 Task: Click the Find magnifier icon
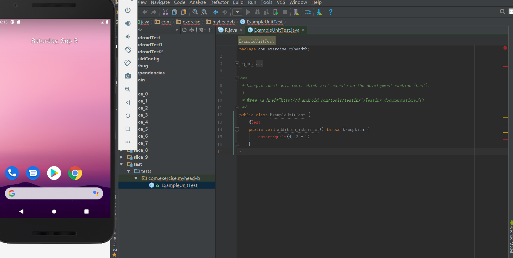195,12
